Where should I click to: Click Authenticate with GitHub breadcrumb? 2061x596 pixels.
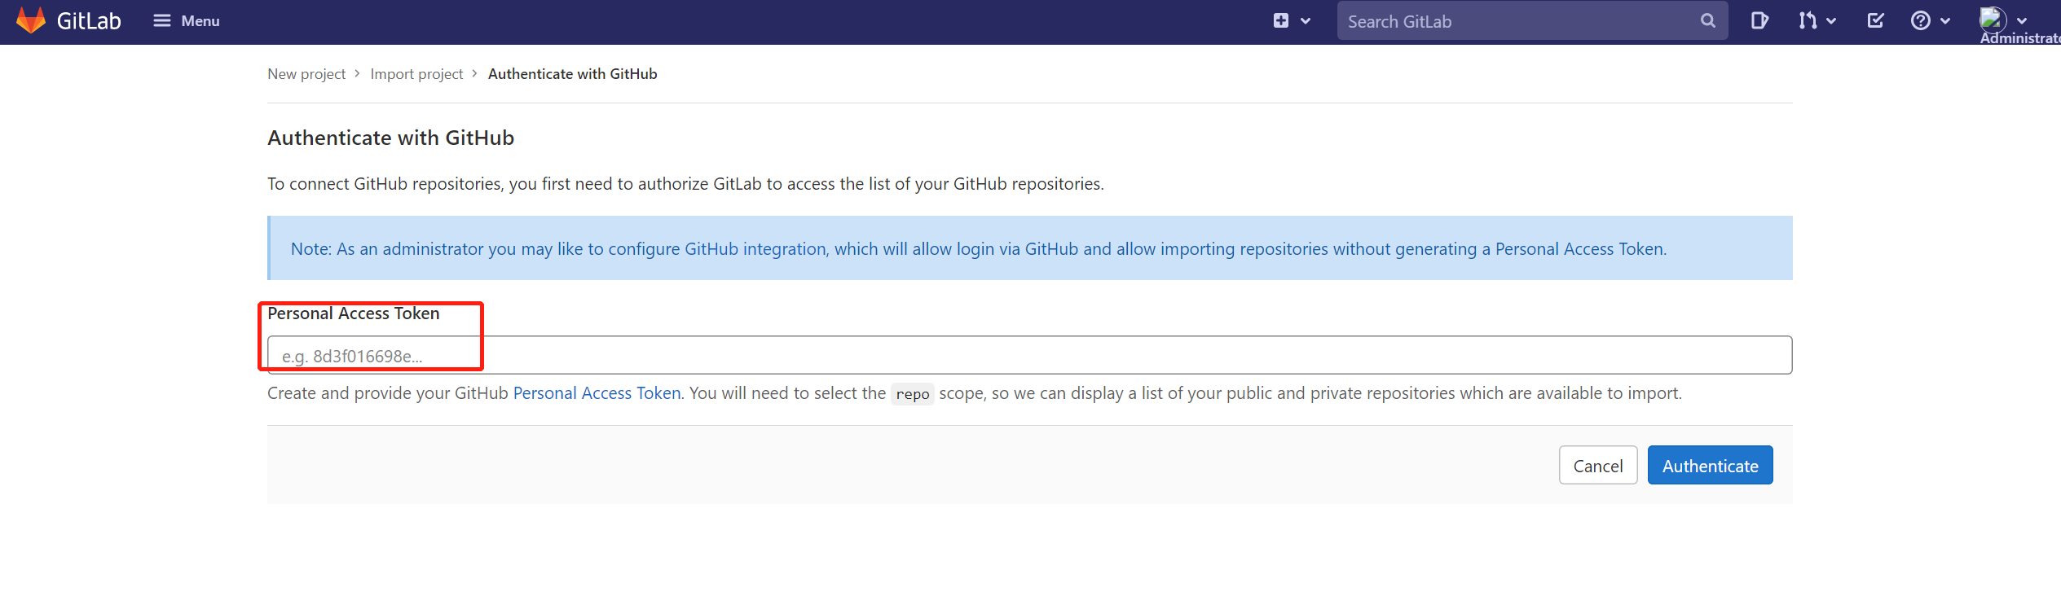pos(572,74)
